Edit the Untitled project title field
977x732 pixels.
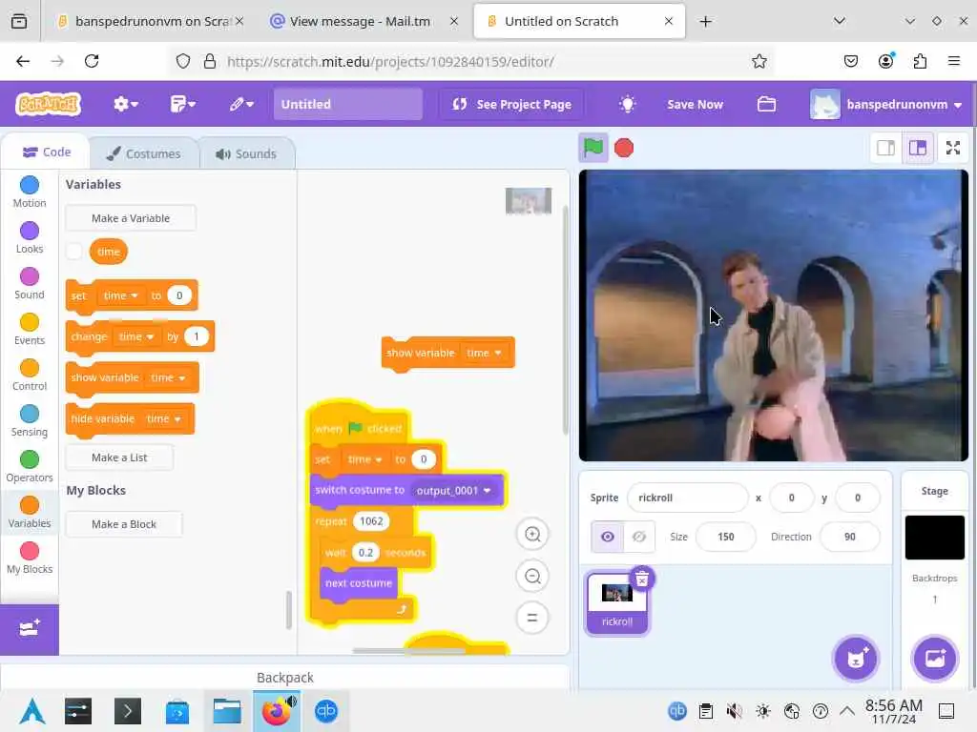[347, 104]
